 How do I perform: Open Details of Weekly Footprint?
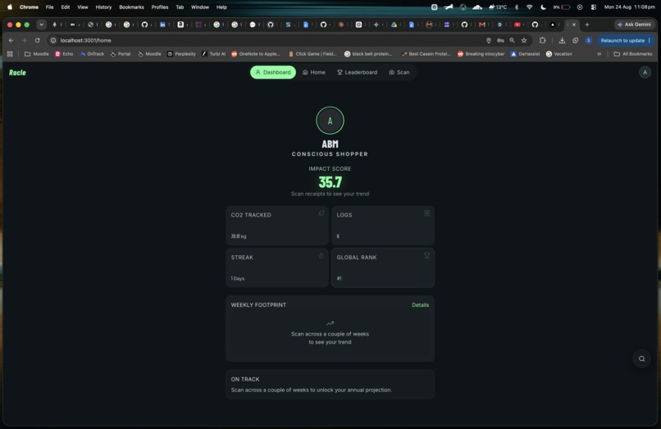pyautogui.click(x=420, y=304)
